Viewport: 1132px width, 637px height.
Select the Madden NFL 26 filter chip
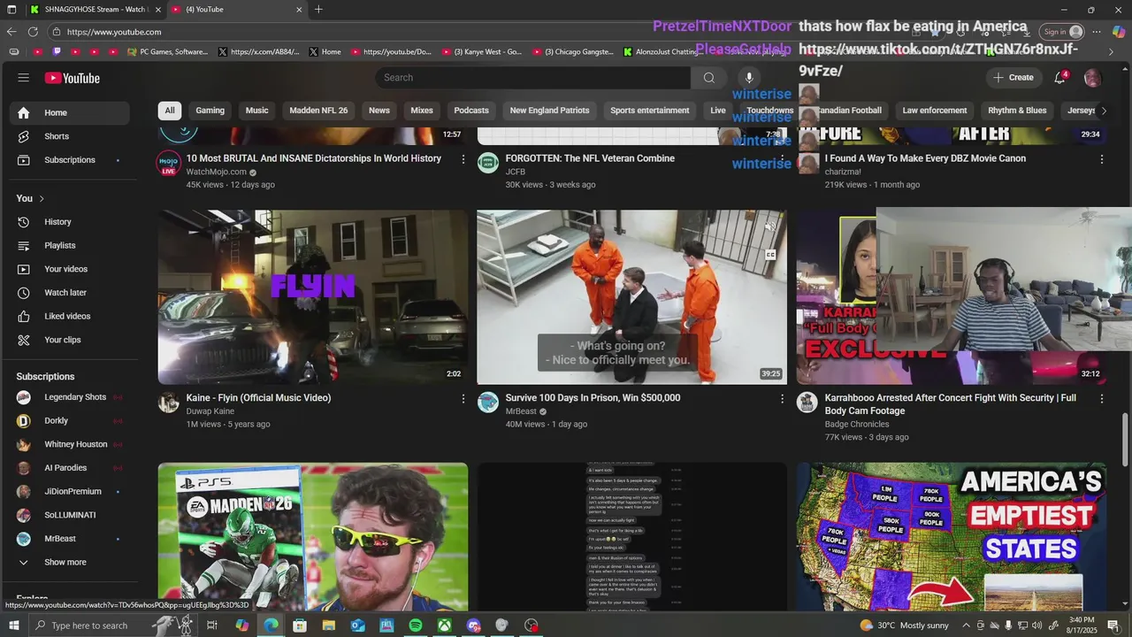pyautogui.click(x=318, y=111)
